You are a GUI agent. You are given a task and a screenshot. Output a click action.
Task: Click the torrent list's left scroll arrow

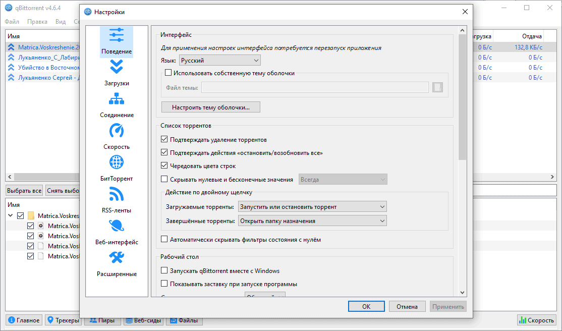click(9, 177)
